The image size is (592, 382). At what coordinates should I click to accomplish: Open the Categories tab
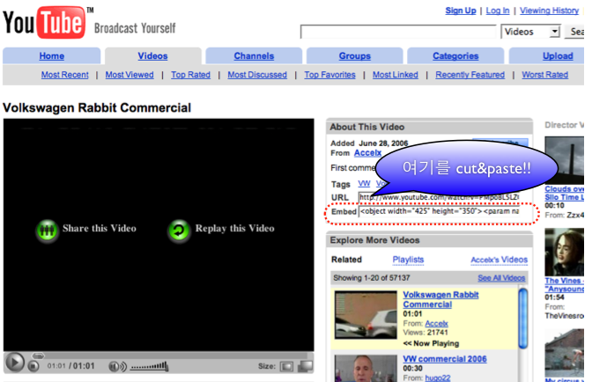pyautogui.click(x=455, y=55)
